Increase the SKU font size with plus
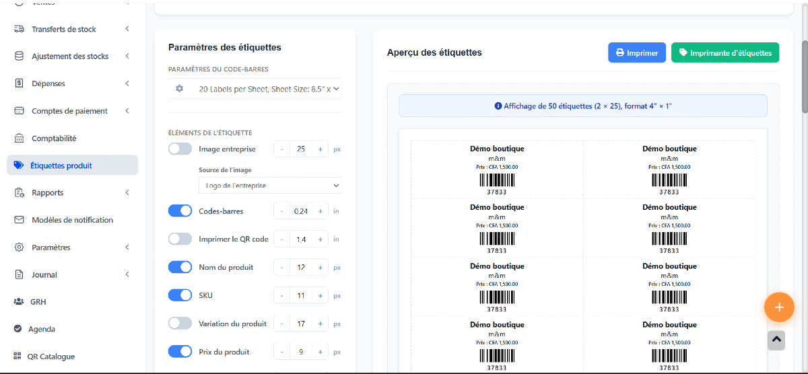This screenshot has height=374, width=808. coord(321,295)
